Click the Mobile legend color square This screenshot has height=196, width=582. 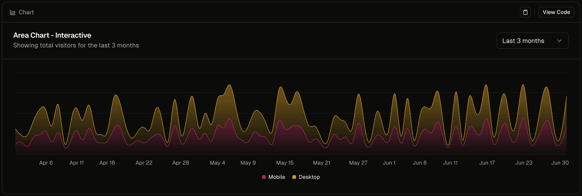tap(264, 177)
